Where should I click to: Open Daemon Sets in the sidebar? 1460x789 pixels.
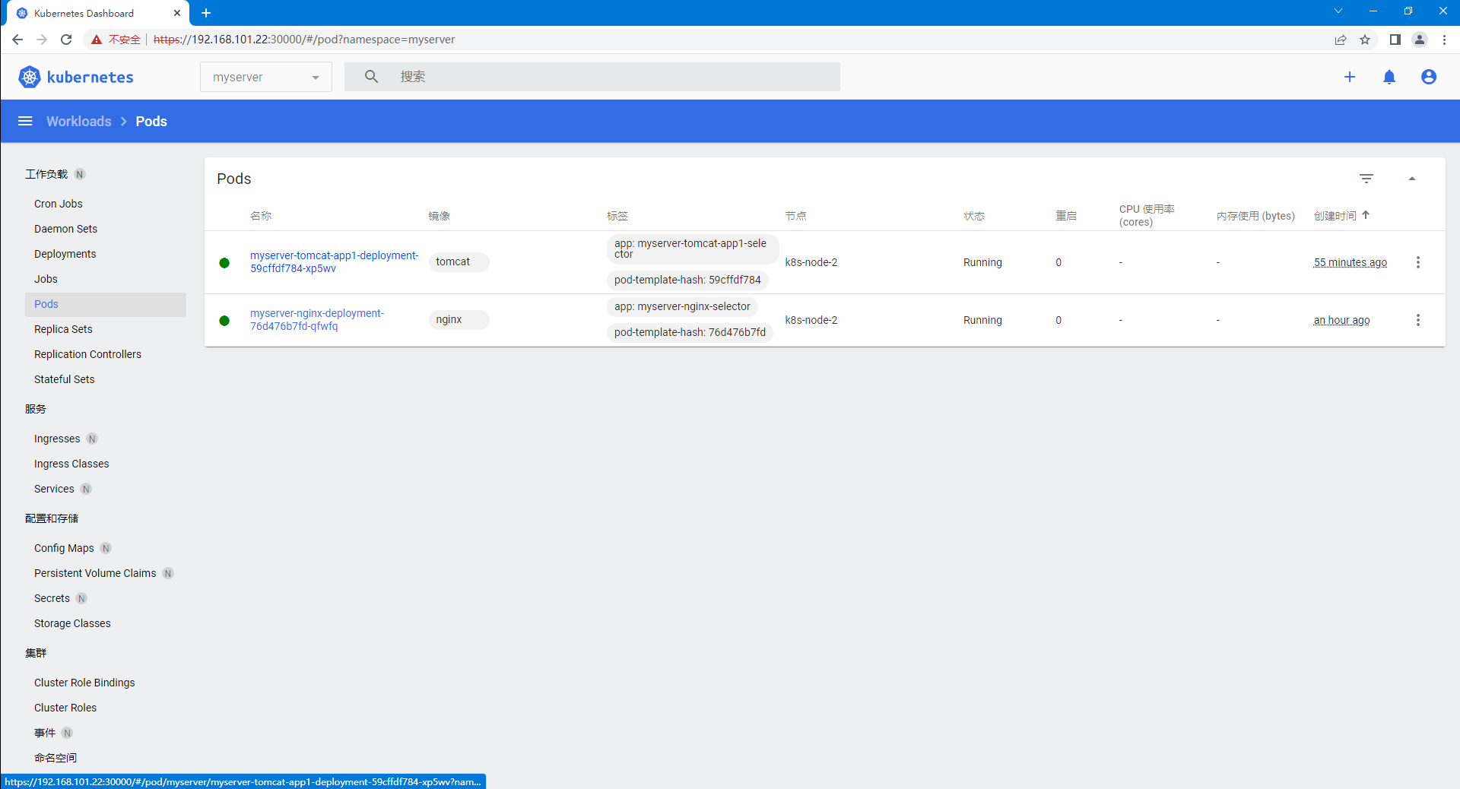[x=66, y=229]
